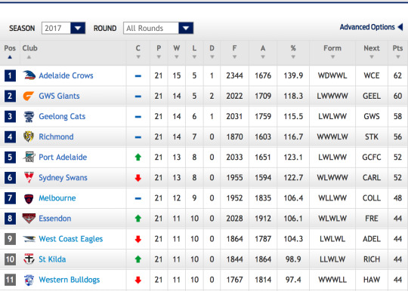Click the Sydney Swans club logo
408x291 pixels.
29,178
